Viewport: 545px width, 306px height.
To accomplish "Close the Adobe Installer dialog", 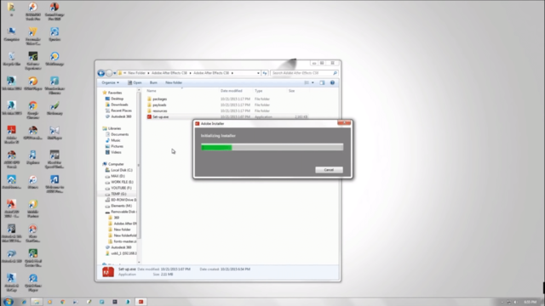I will click(344, 122).
